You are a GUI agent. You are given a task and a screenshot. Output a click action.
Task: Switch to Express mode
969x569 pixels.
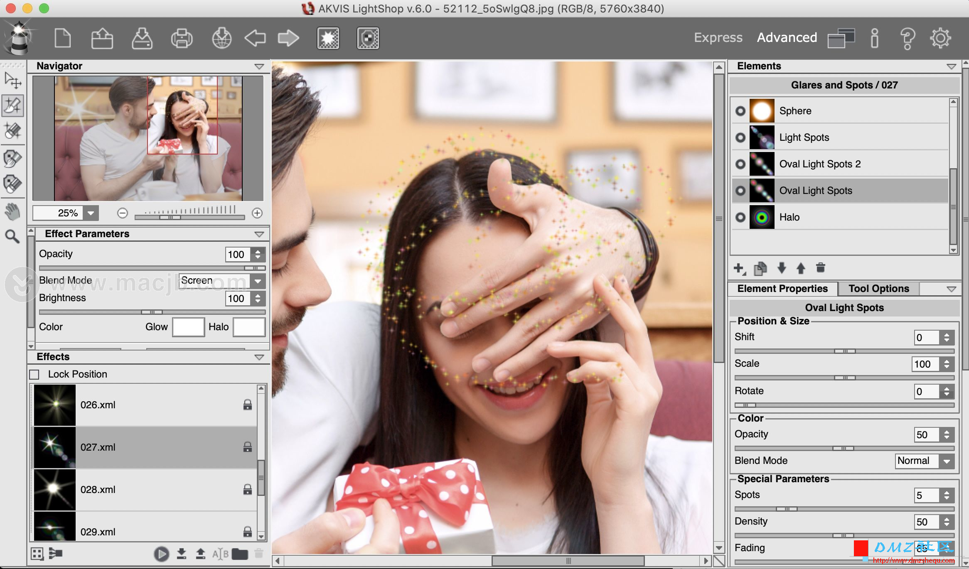[718, 37]
